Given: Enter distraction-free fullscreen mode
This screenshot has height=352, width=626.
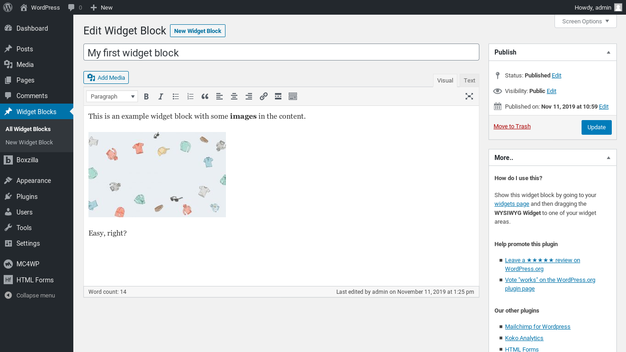Looking at the screenshot, I should click(469, 96).
